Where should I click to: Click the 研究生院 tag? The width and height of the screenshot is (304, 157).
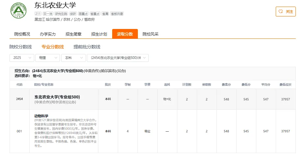(x=61, y=13)
